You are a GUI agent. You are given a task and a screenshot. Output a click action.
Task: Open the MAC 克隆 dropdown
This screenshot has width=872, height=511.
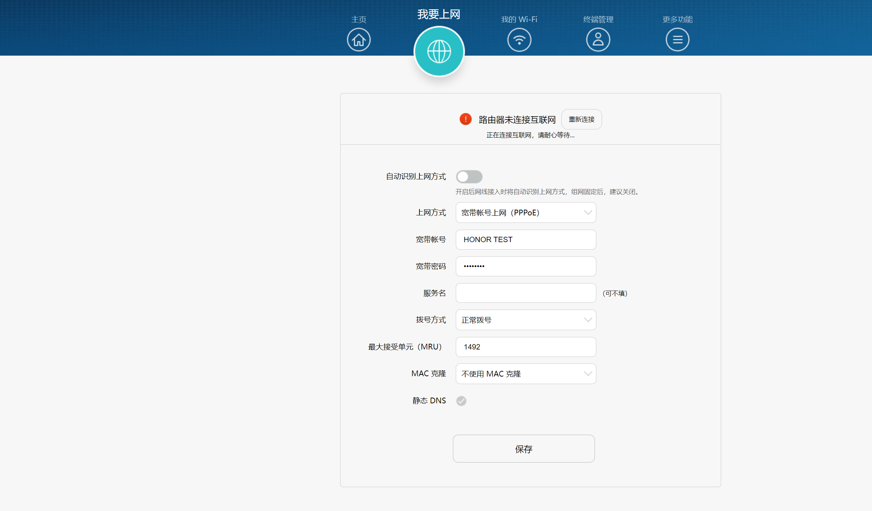coord(525,373)
